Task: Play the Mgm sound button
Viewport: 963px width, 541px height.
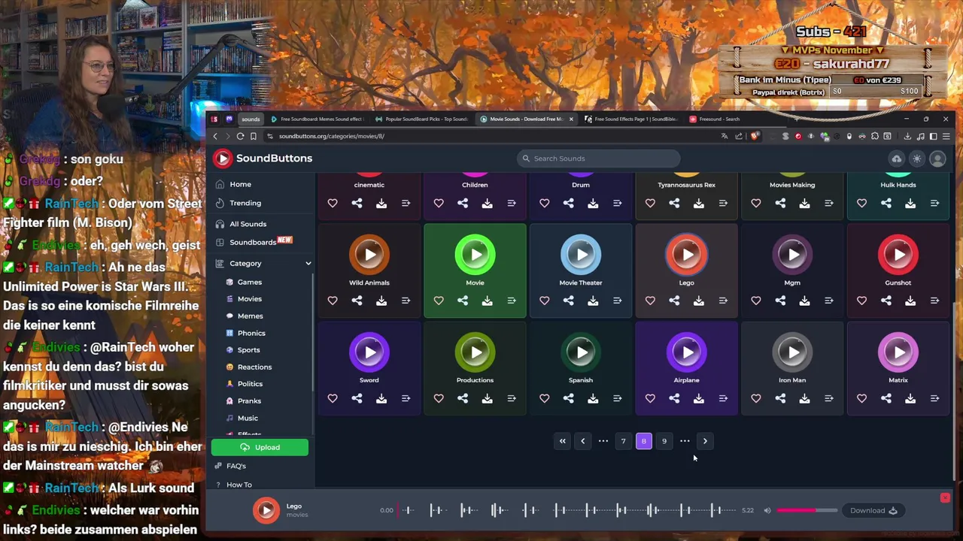Action: [792, 255]
